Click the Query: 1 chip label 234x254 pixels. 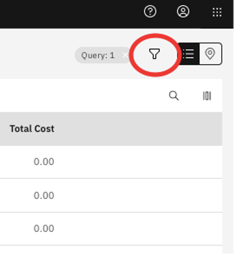tap(98, 55)
